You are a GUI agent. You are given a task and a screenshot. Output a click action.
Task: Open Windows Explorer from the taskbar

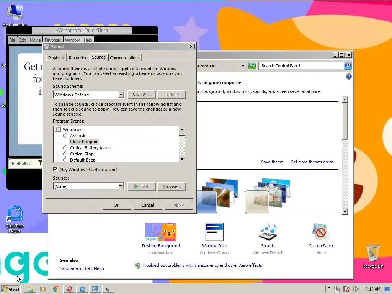30,289
